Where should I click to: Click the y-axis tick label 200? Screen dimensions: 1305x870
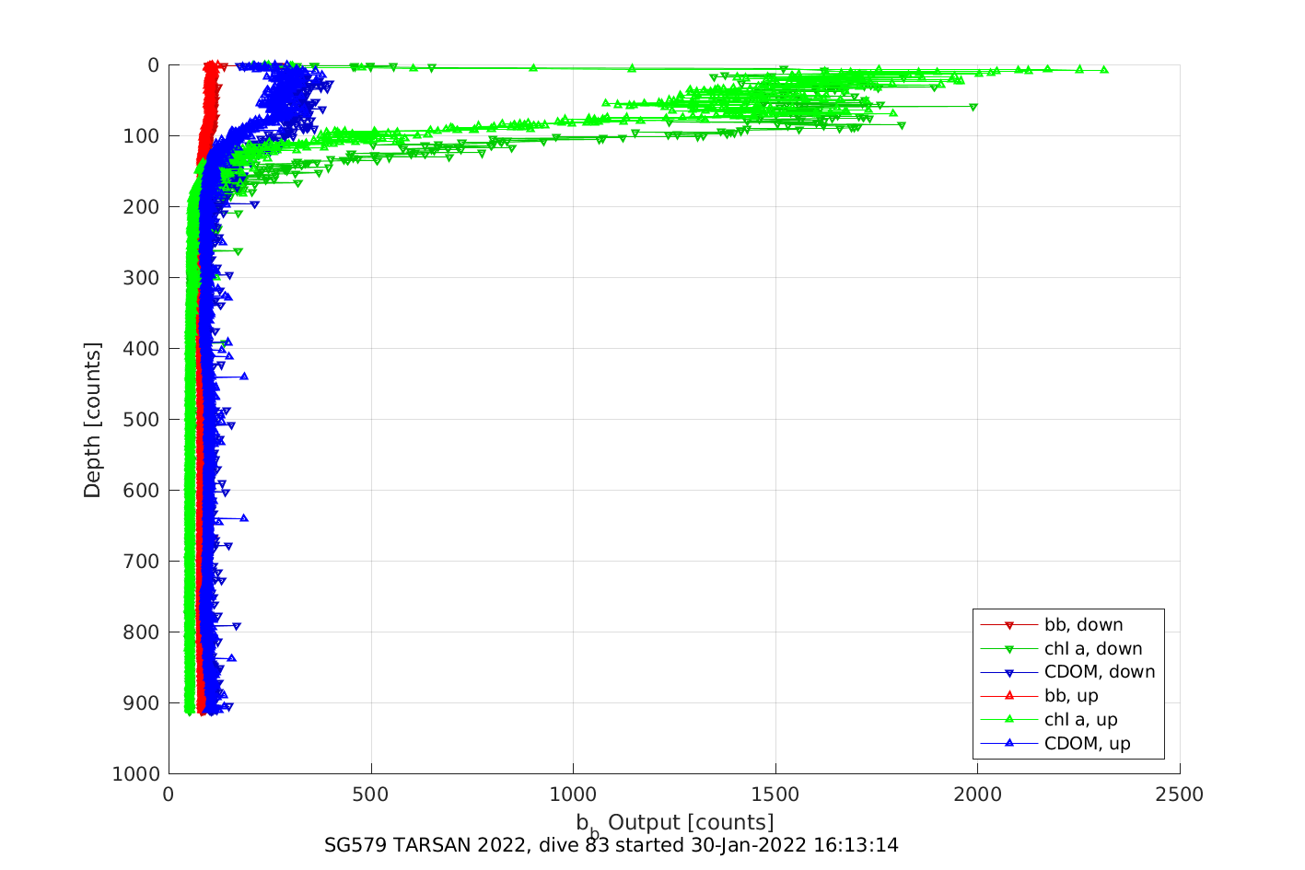pos(141,207)
